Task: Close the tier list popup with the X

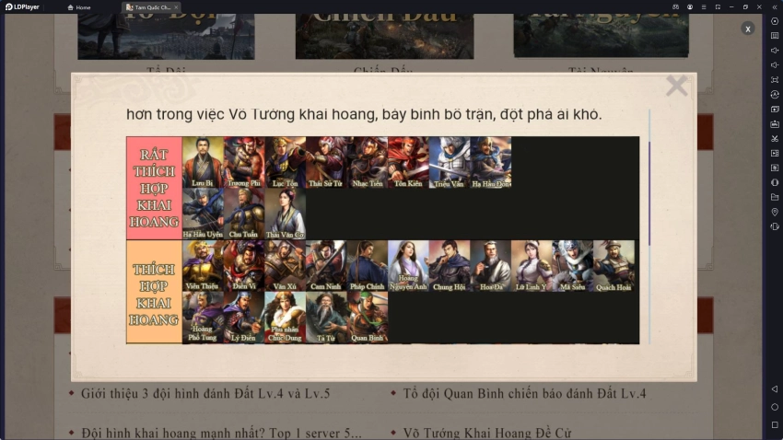Action: (x=677, y=86)
